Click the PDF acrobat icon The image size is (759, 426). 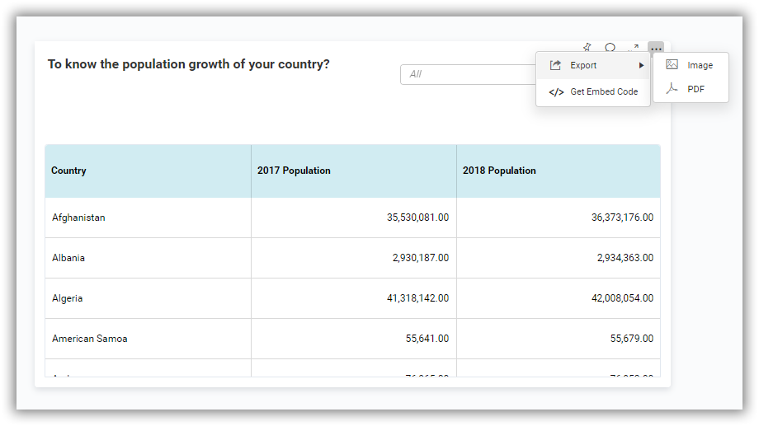coord(672,88)
